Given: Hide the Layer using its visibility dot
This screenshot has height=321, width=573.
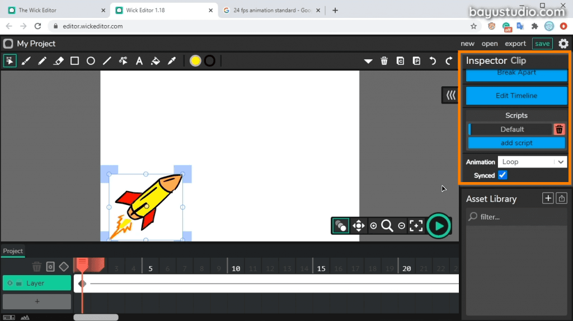Looking at the screenshot, I should tap(10, 283).
